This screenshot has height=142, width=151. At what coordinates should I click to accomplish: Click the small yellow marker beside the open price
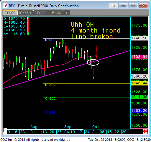click(28, 18)
